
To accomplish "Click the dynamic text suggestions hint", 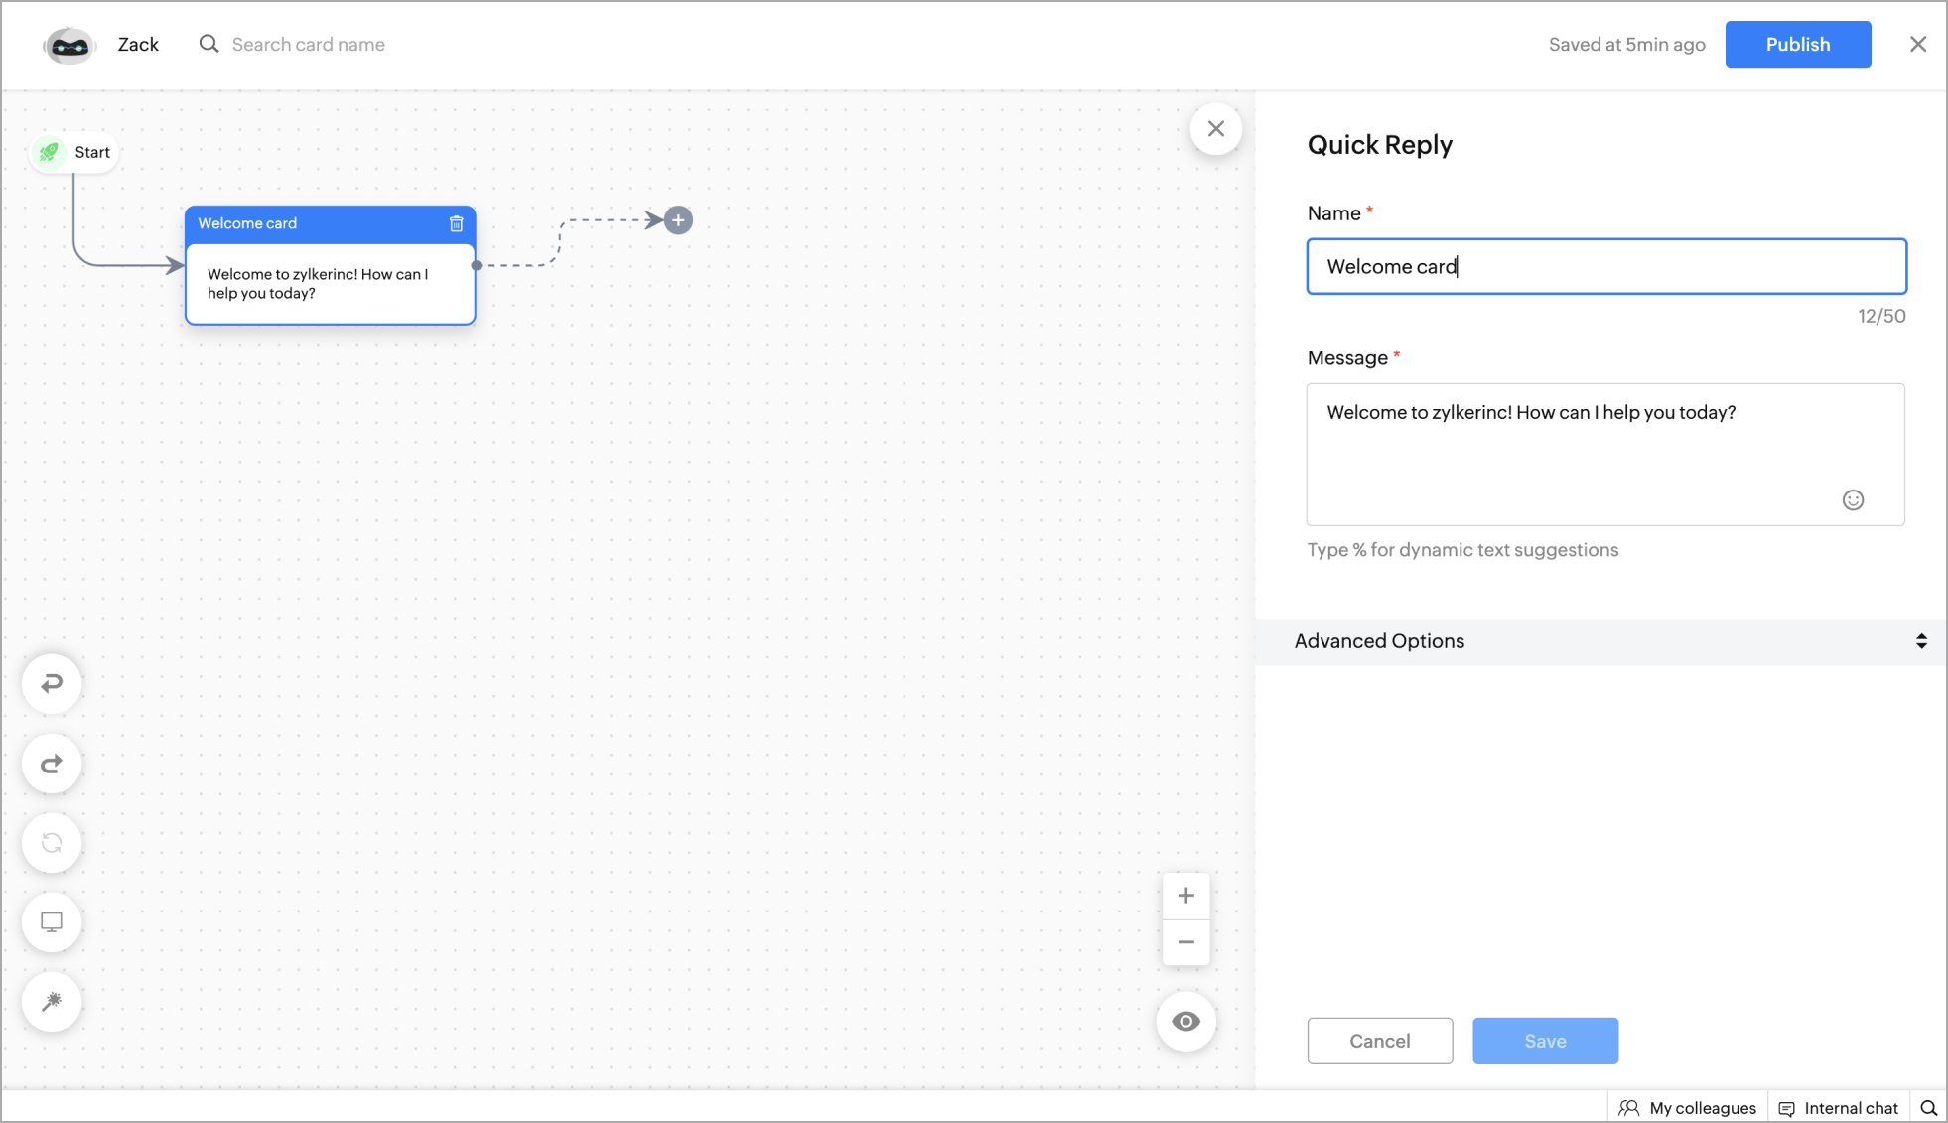I will [x=1462, y=550].
